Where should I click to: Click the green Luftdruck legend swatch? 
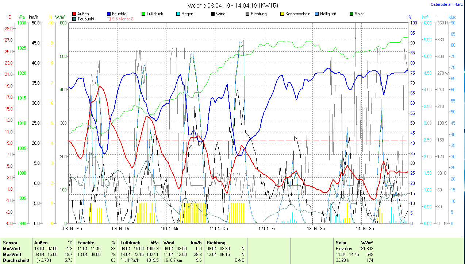click(144, 14)
